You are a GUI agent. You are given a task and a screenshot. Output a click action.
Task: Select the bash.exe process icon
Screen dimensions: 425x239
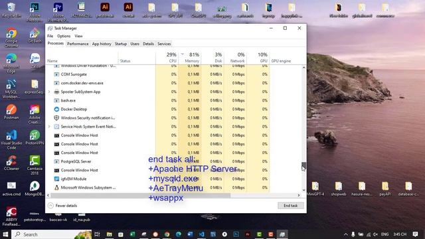point(56,100)
